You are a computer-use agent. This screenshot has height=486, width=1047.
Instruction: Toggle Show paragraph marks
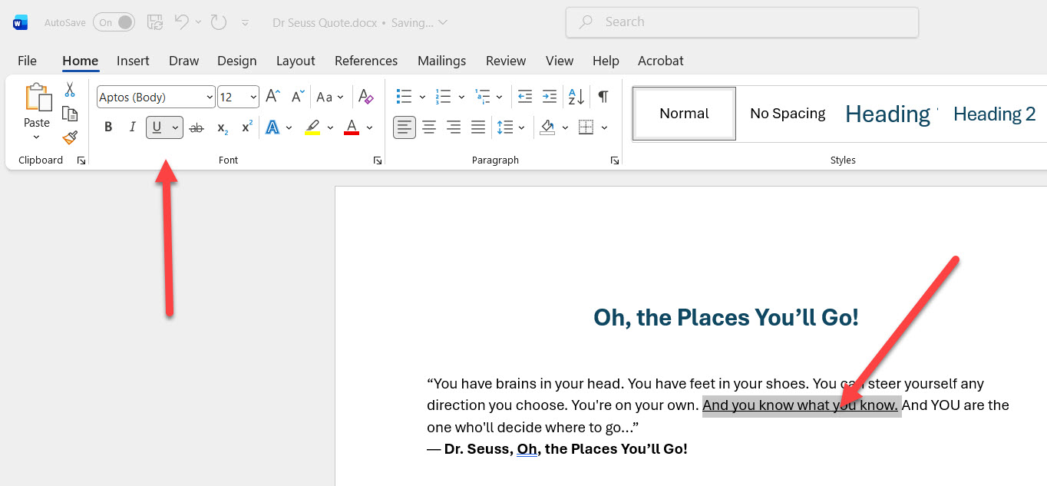tap(603, 97)
